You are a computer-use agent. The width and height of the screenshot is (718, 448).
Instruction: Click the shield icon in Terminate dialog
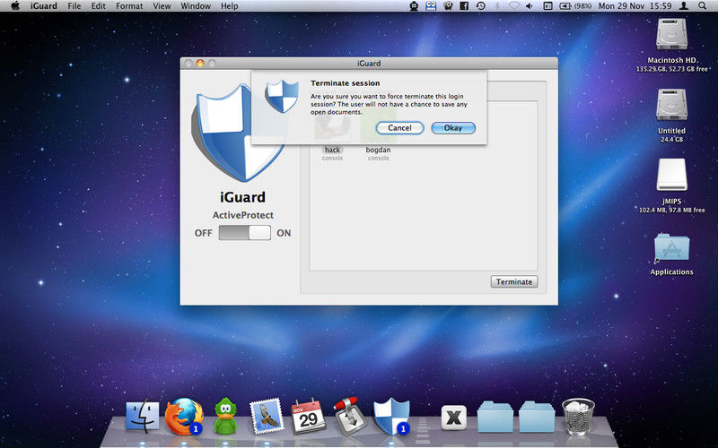pyautogui.click(x=282, y=97)
